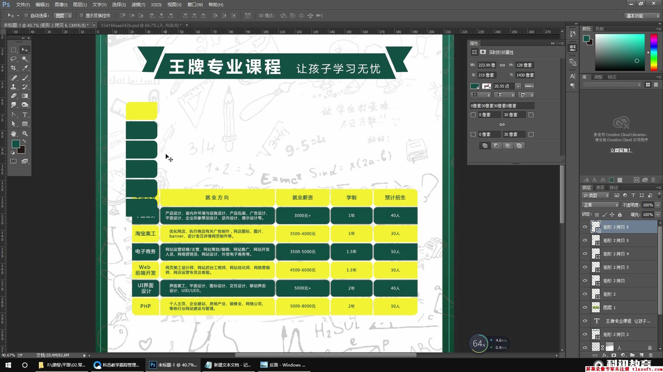Enable the auto-select checkbox
This screenshot has height=372, width=663.
(26, 15)
